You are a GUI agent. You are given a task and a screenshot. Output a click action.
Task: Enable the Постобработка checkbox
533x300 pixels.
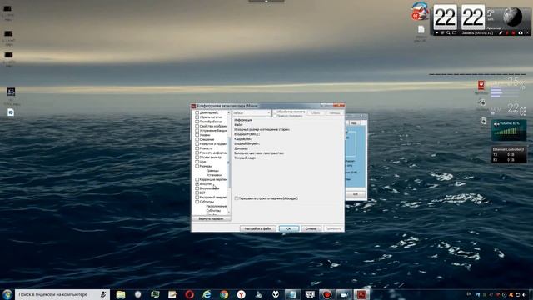[x=197, y=122]
